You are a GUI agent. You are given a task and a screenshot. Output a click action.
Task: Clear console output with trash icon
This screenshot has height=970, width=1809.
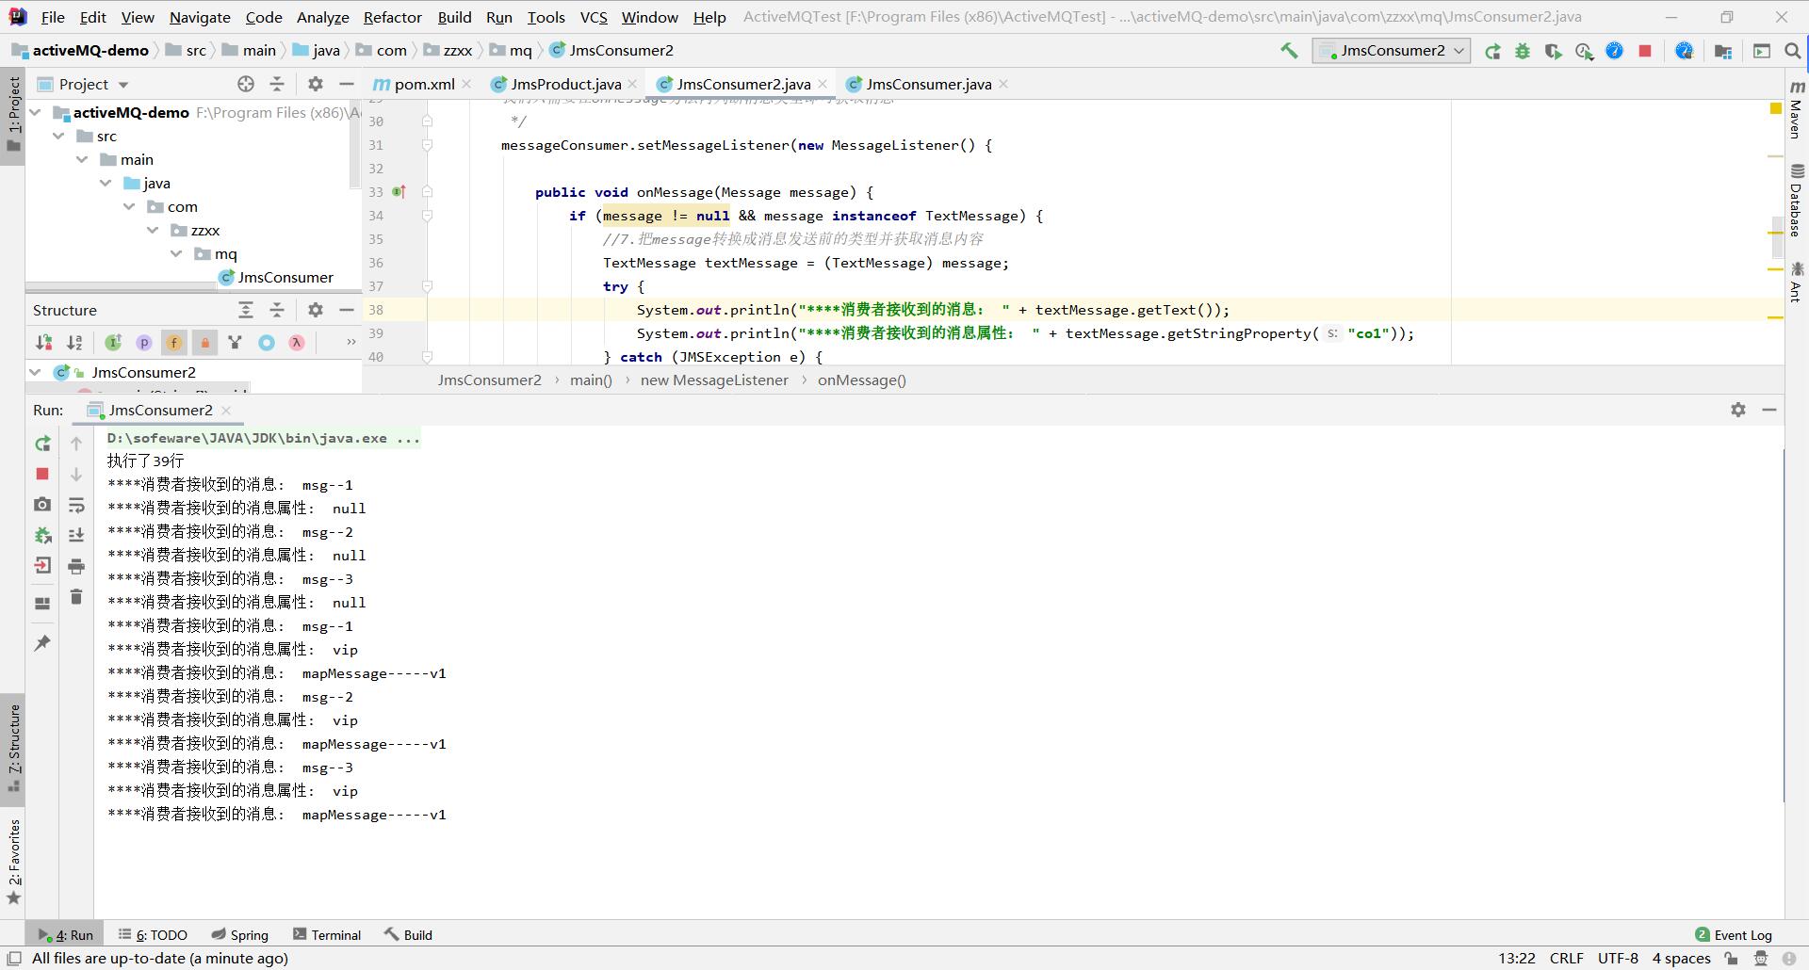76,597
